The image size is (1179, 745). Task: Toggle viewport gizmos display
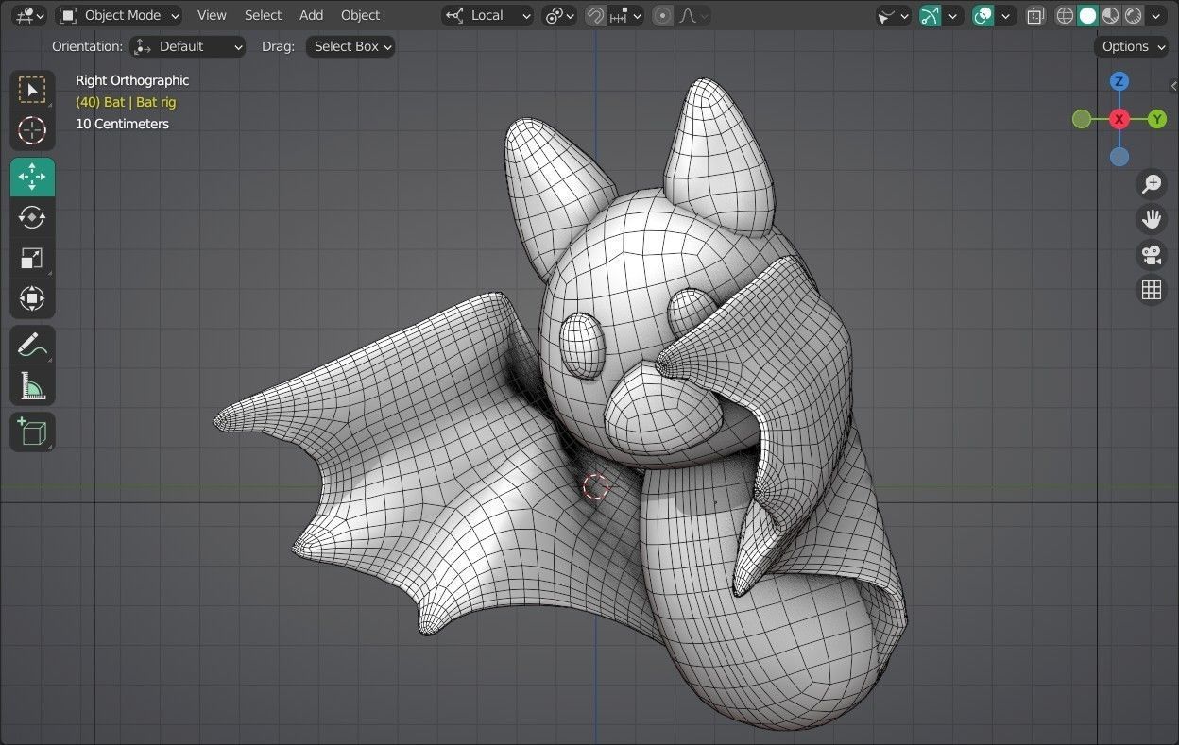click(931, 15)
